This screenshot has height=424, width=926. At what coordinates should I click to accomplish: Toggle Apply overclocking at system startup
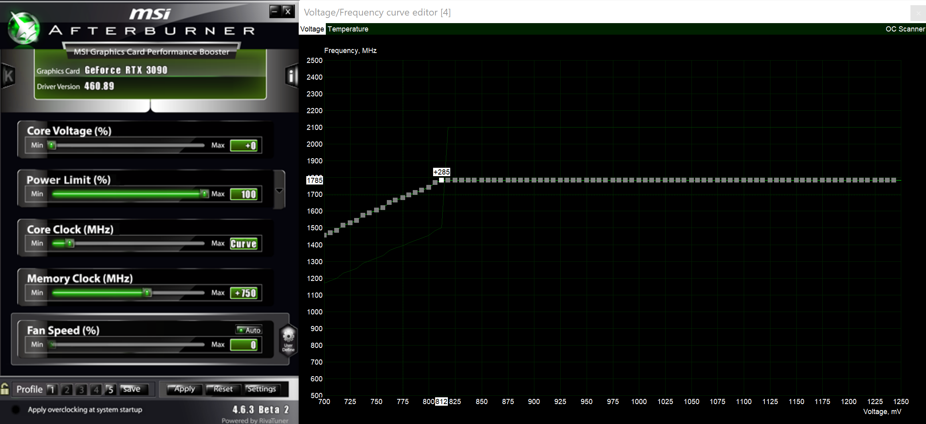point(16,409)
